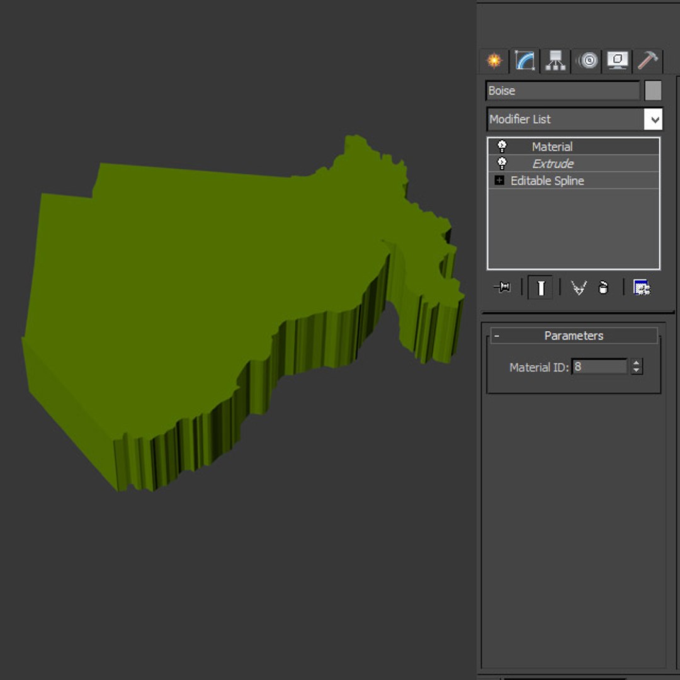Open Configure Modifier Sets icon
The height and width of the screenshot is (680, 680).
tap(642, 288)
